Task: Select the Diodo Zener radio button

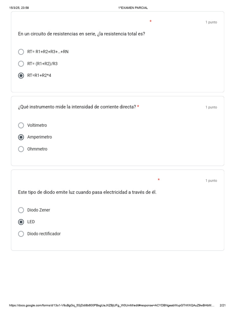Action: point(21,210)
